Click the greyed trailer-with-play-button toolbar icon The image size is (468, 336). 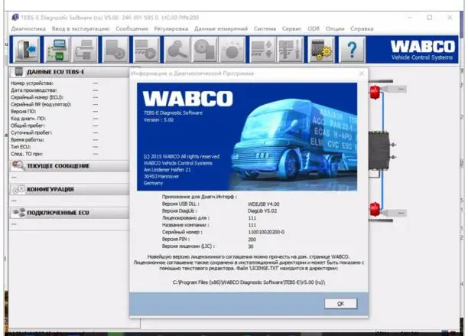point(146,50)
